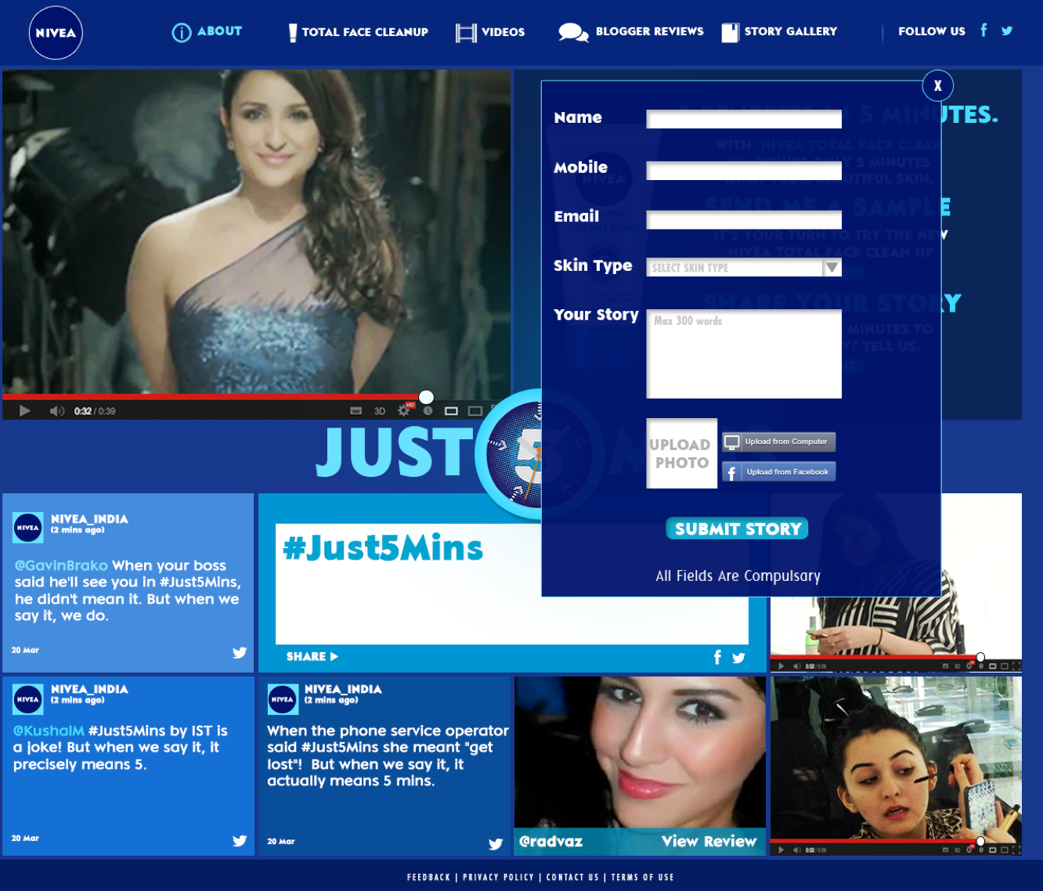
Task: Open the @GavinBrako mention link
Action: coord(61,565)
